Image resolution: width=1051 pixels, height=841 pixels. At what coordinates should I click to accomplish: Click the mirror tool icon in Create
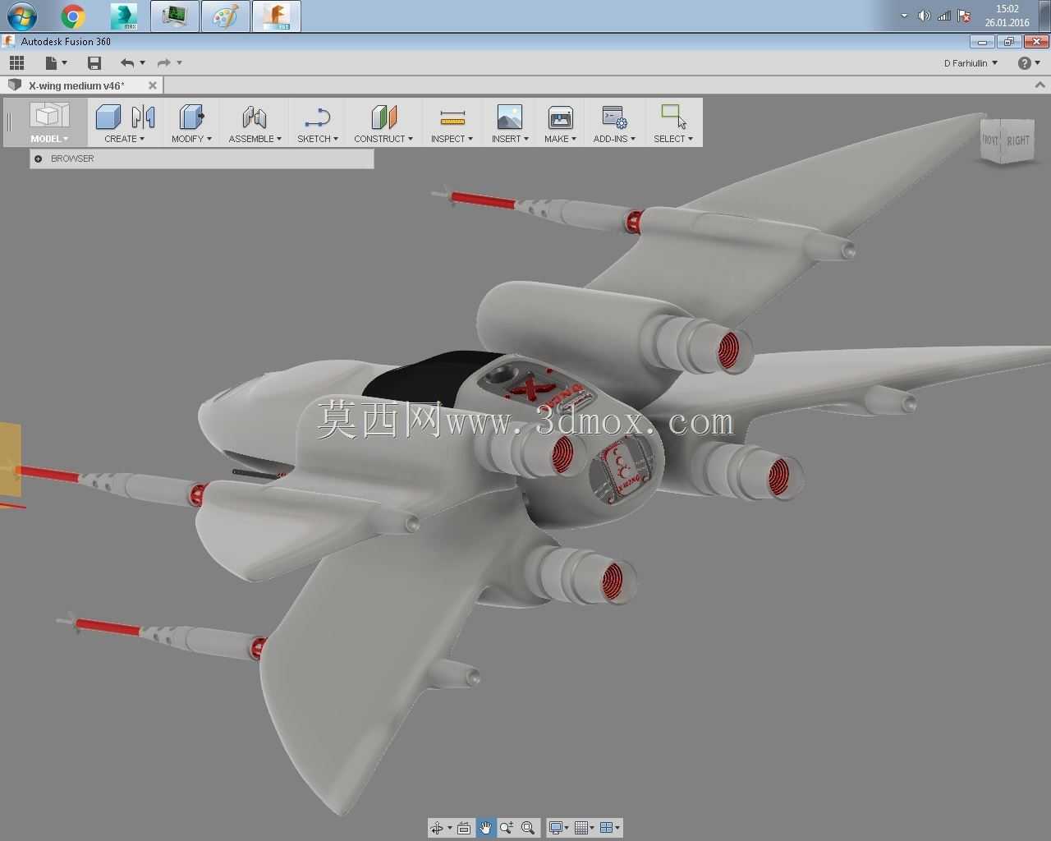[x=144, y=117]
